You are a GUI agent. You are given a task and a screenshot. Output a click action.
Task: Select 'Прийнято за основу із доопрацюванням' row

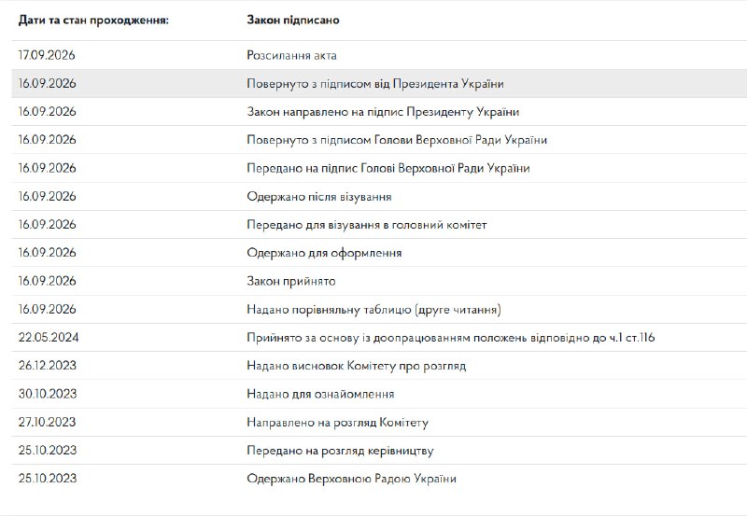(379, 338)
